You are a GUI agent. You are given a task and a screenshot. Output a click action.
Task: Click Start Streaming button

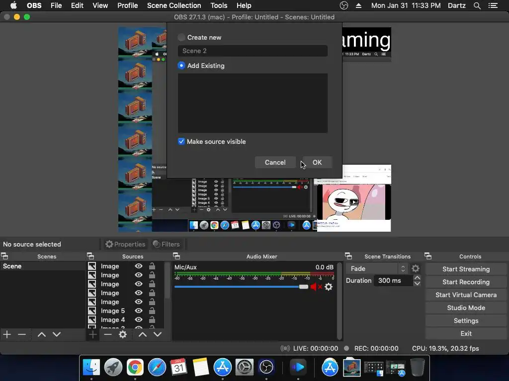[x=466, y=269]
